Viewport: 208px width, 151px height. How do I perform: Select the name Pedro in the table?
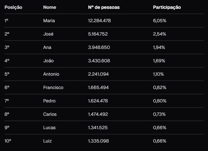pyautogui.click(x=49, y=101)
